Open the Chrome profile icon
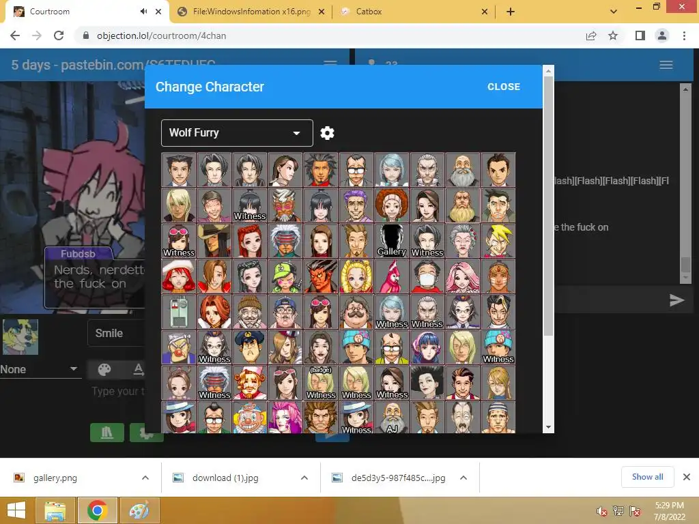Viewport: 699px width, 524px height. click(662, 35)
